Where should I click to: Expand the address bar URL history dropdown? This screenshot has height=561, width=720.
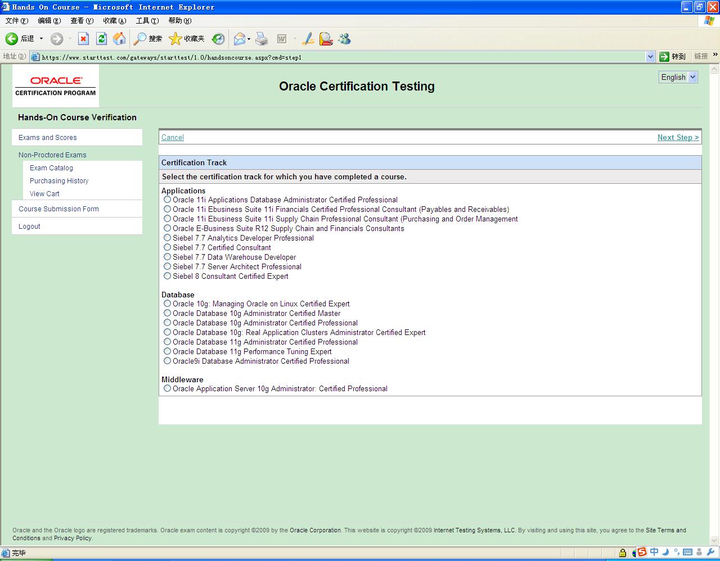tap(650, 56)
